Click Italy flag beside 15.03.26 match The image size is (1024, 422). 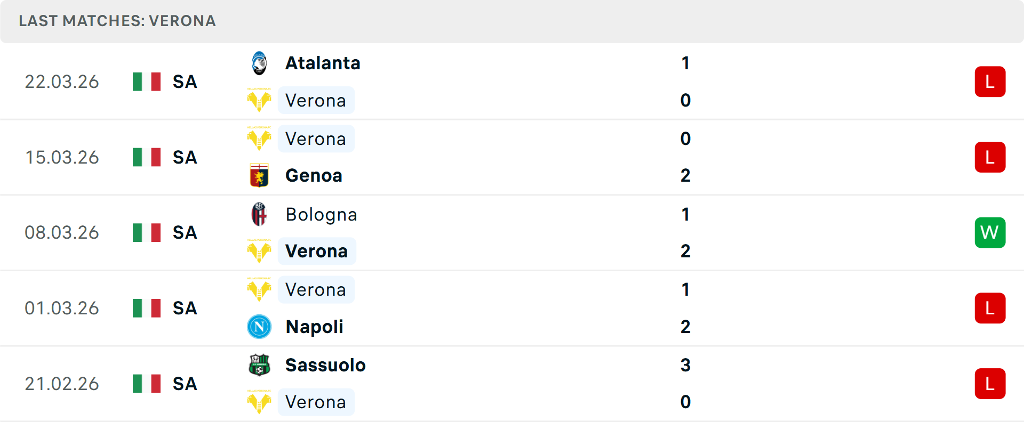click(147, 157)
